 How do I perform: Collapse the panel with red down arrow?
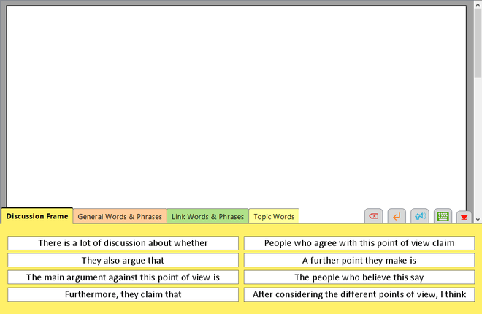click(464, 217)
